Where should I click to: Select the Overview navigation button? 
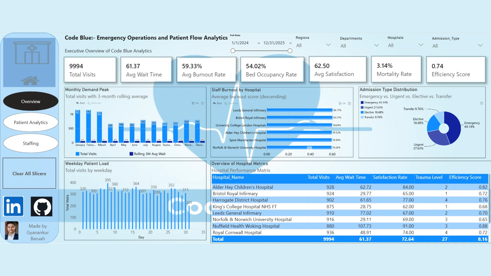pos(31,101)
